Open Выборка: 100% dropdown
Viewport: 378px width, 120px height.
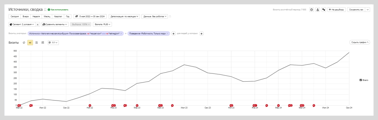(81, 24)
